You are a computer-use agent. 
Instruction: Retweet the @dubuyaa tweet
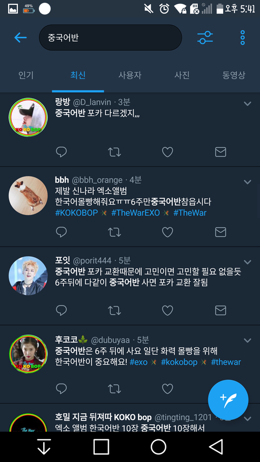tap(114, 389)
